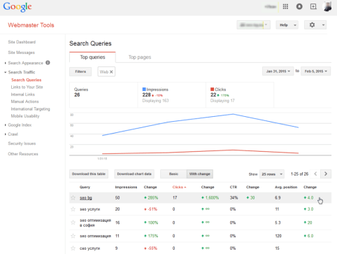Image resolution: width=337 pixels, height=254 pixels.
Task: Open the Help dropdown
Action: pos(287,25)
